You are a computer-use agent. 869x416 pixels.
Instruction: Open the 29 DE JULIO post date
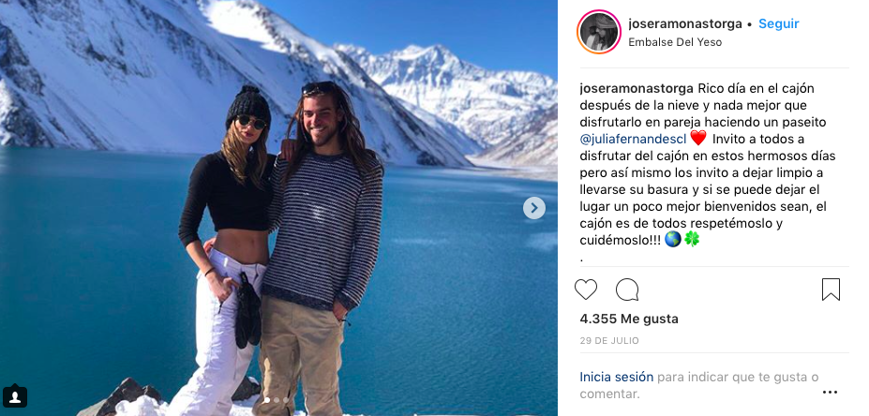click(609, 341)
